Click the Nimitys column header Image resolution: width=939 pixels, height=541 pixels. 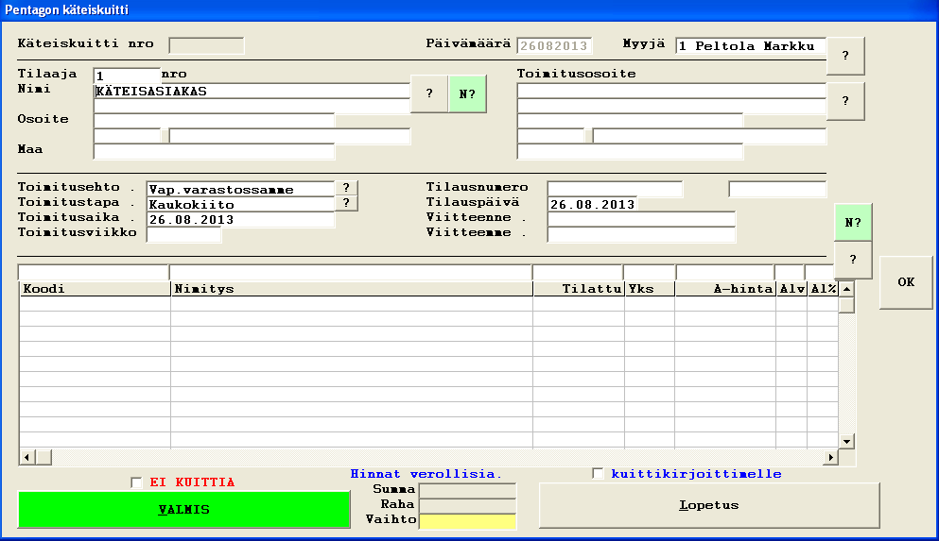[351, 289]
